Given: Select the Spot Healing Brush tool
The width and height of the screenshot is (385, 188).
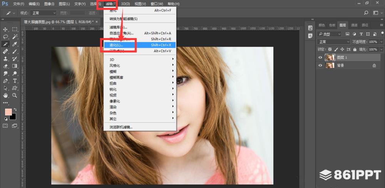Looking at the screenshot, I should point(5,52).
